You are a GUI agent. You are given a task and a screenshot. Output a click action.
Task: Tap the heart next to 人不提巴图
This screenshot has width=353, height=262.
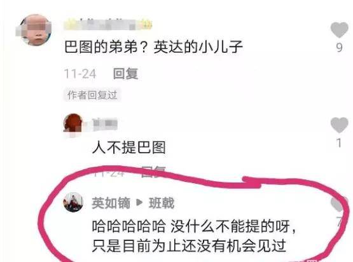pyautogui.click(x=339, y=125)
